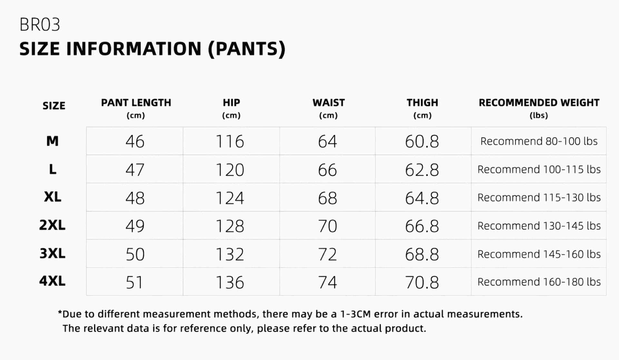Select the 2XL size row label
Image resolution: width=619 pixels, height=360 pixels.
(52, 225)
